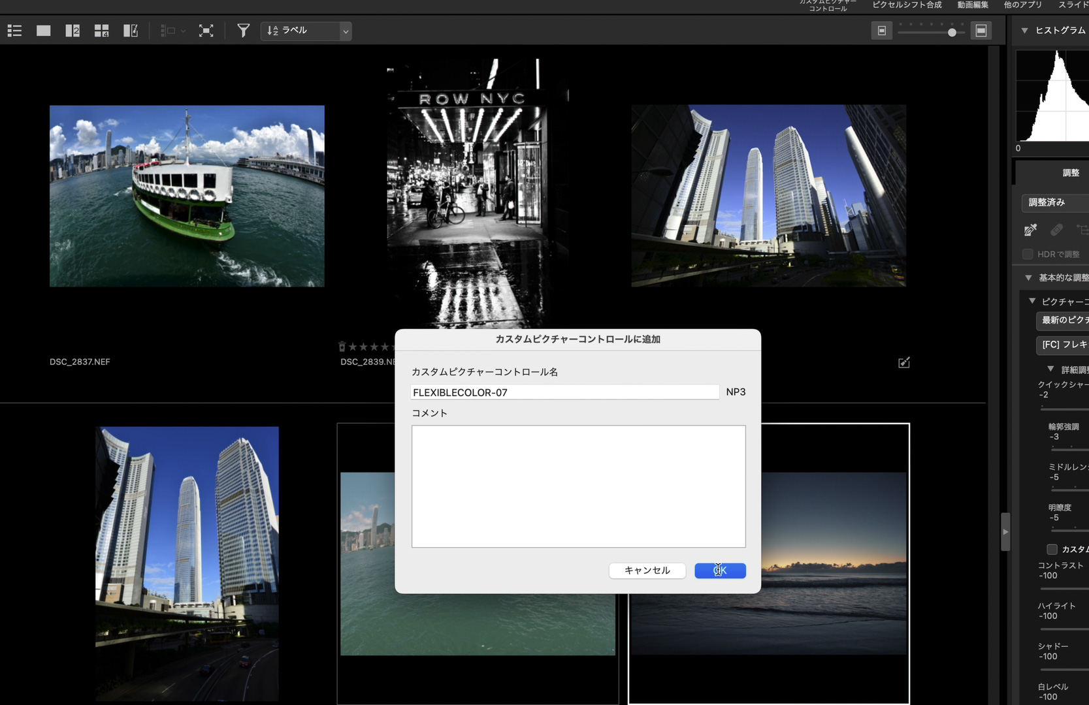Image resolution: width=1089 pixels, height=705 pixels.
Task: Select the before-and-after comparison view
Action: pyautogui.click(x=131, y=31)
